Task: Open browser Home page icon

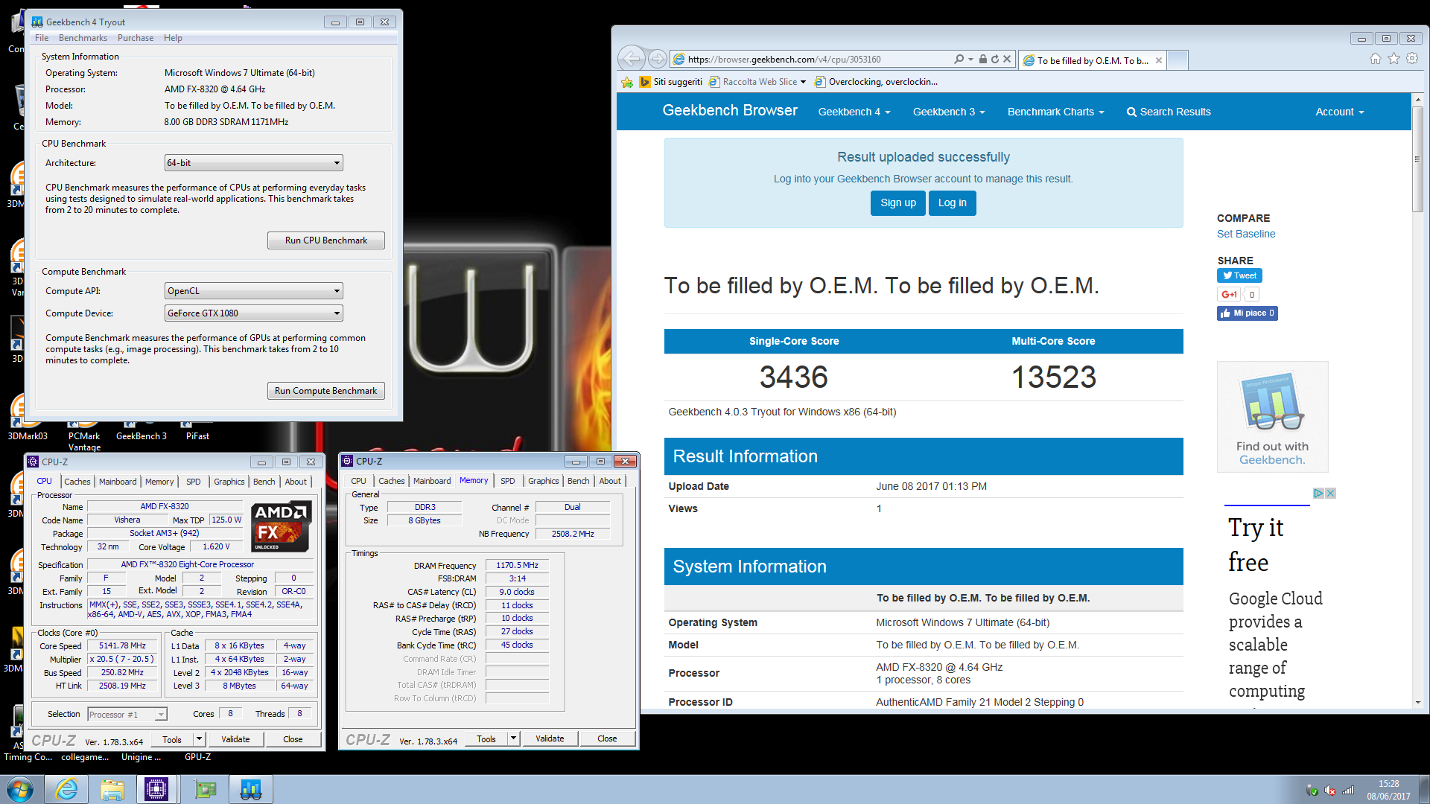Action: (1376, 59)
